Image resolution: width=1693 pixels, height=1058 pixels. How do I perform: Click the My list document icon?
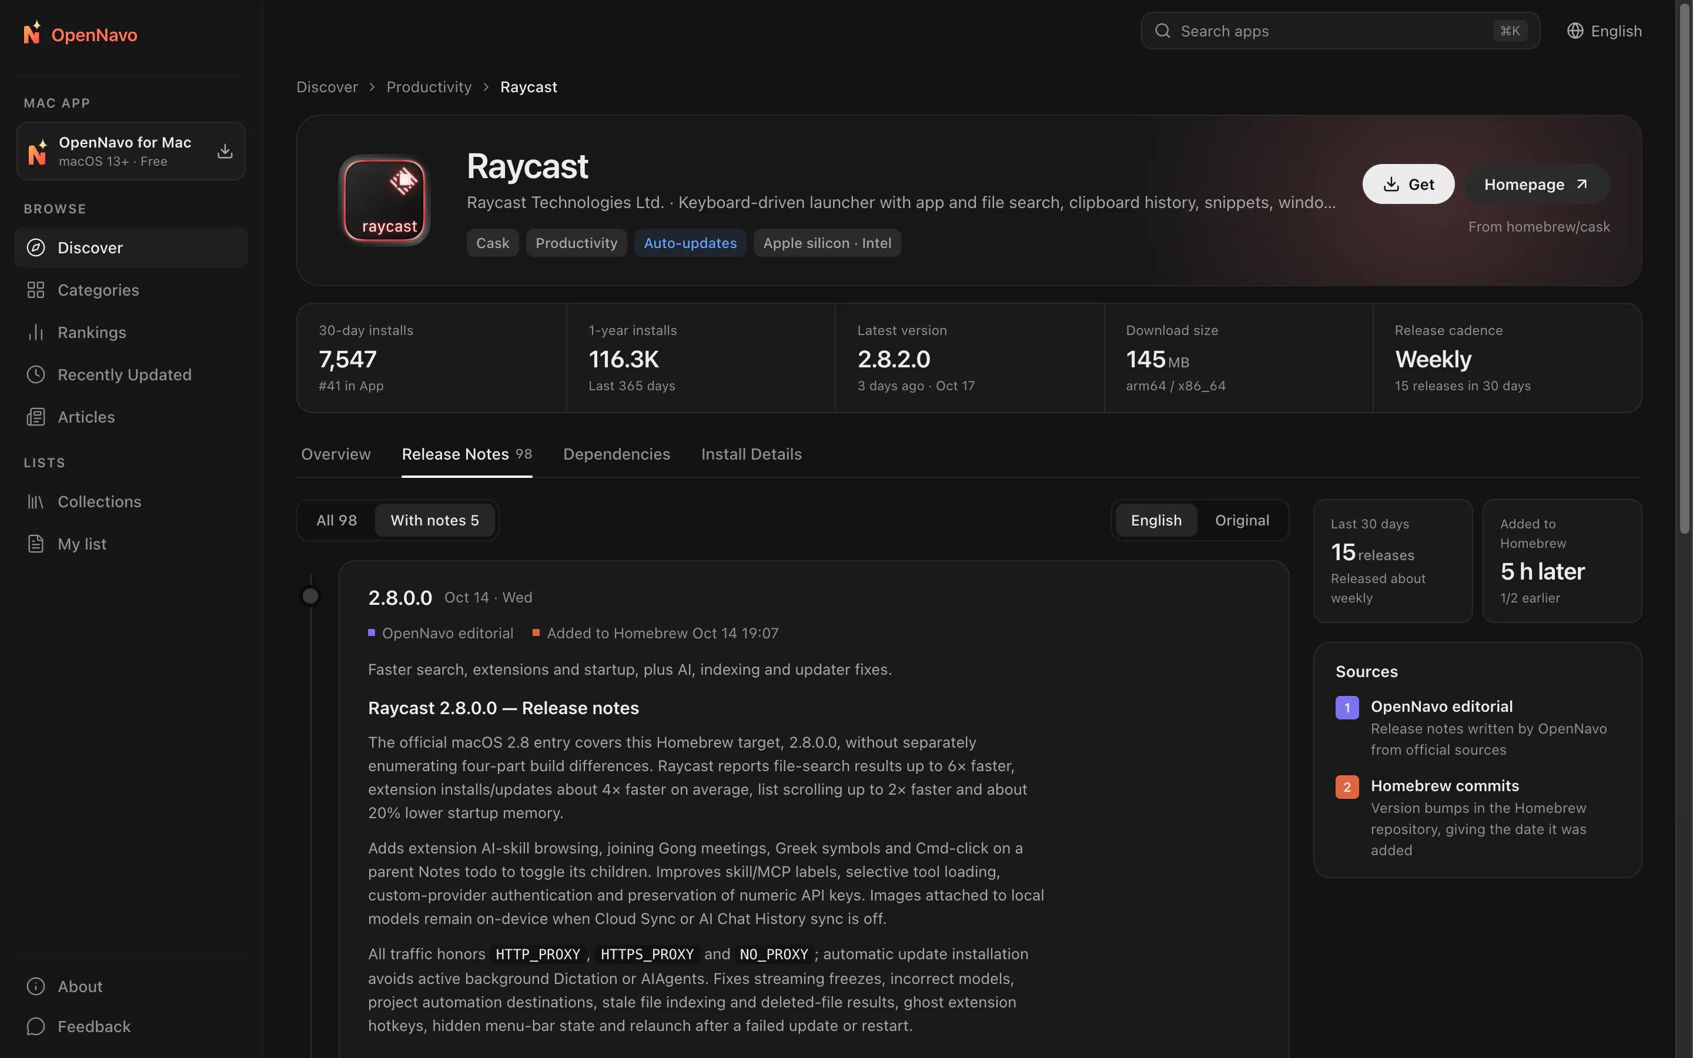(36, 544)
